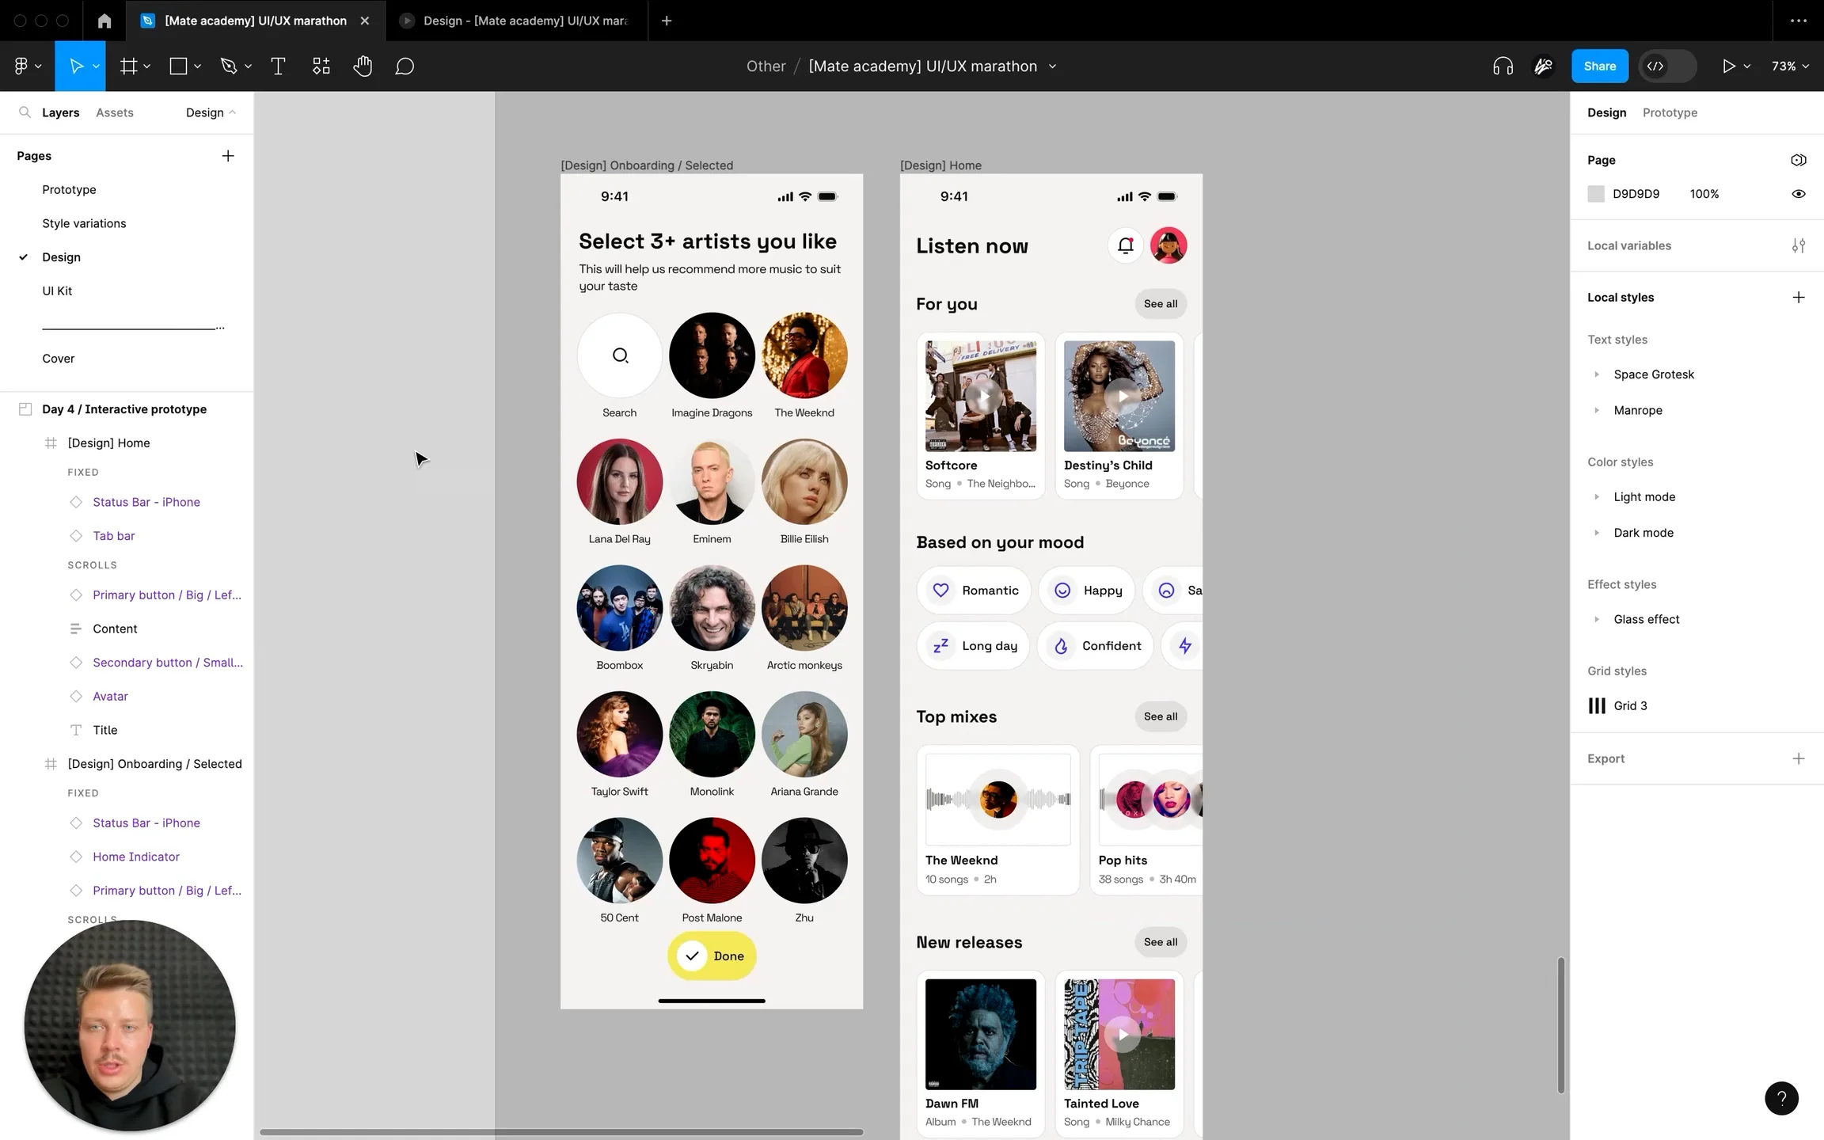Open present options dropdown arrow
The height and width of the screenshot is (1140, 1824).
1746,66
